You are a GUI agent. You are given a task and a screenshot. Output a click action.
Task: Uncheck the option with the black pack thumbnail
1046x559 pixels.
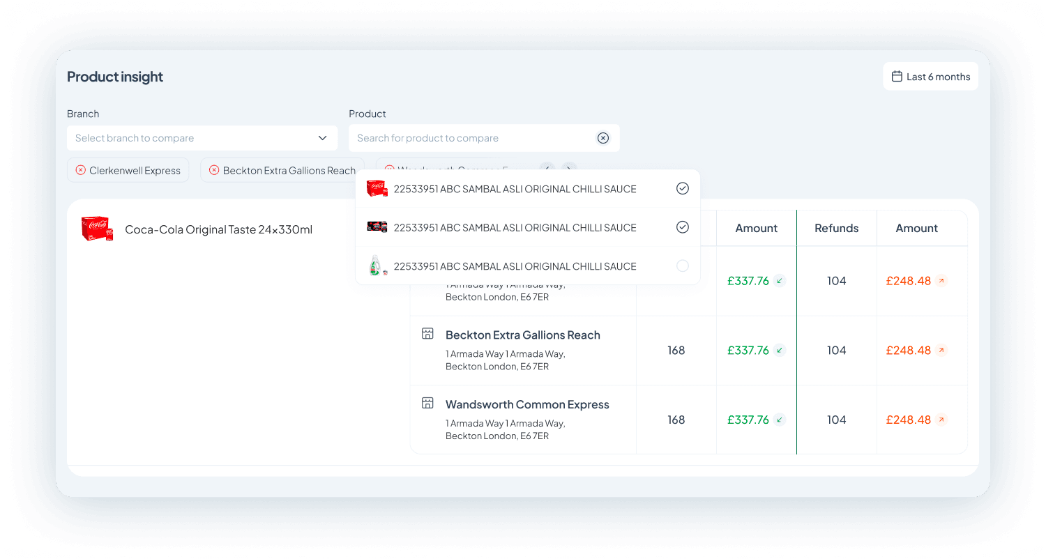click(x=683, y=227)
